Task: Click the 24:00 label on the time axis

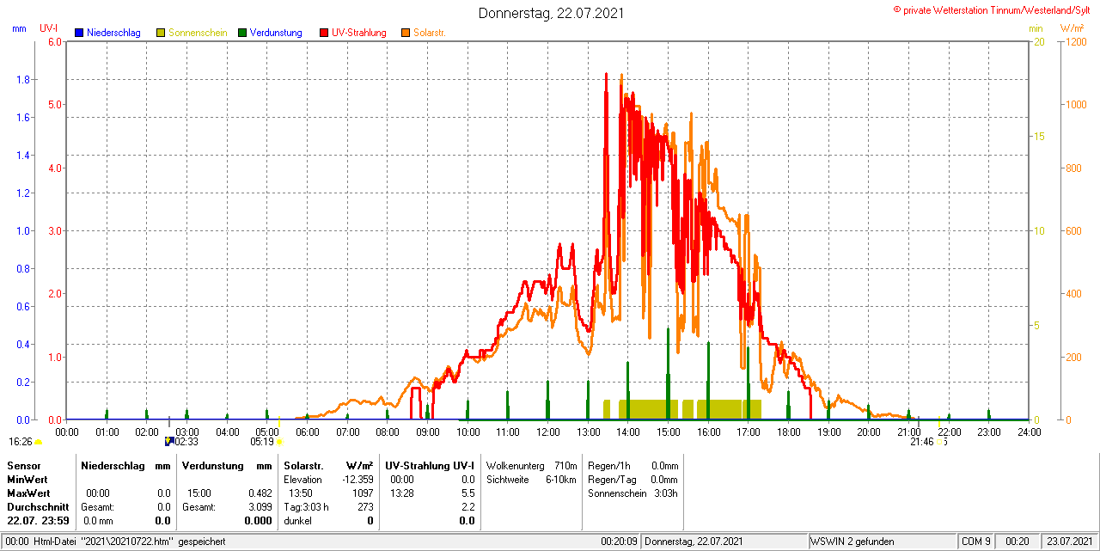Action: point(1029,432)
